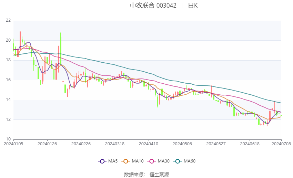Toggle the MA60 legend series

click(184, 161)
